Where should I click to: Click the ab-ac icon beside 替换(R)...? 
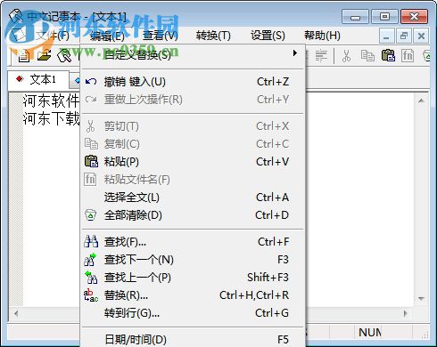pyautogui.click(x=91, y=295)
